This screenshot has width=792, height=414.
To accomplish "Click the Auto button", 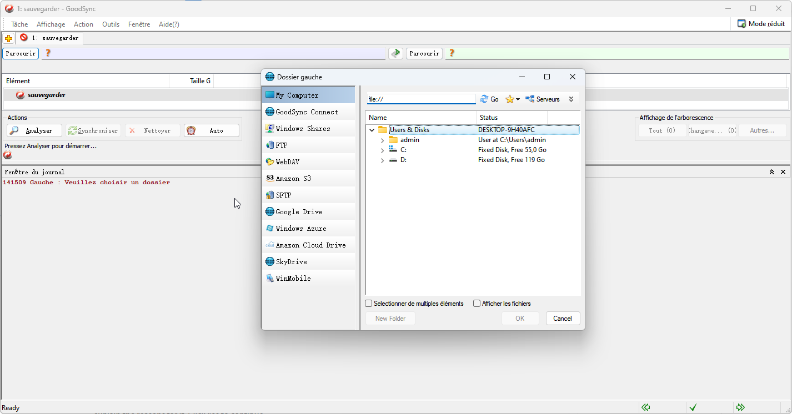I will (x=212, y=130).
